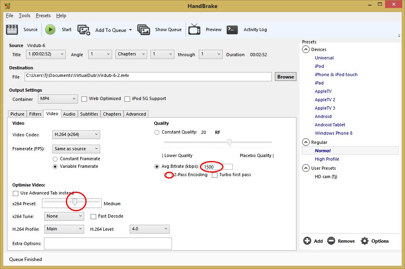Screen dimensions: 405x269
Task: Open the Source clapperboard icon
Action: 12,29
